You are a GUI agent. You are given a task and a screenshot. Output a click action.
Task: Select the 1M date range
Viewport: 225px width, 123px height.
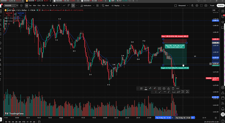[x=13, y=122]
